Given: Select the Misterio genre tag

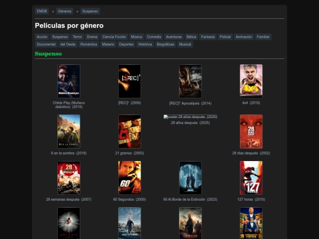Looking at the screenshot, I should pos(108,44).
